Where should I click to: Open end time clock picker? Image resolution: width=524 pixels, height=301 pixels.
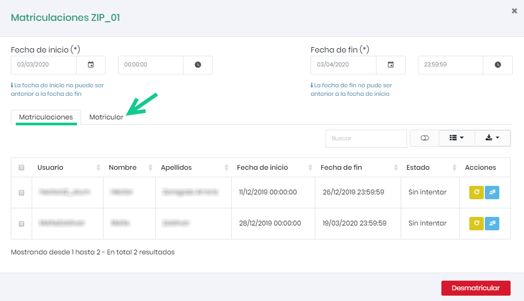pos(498,65)
